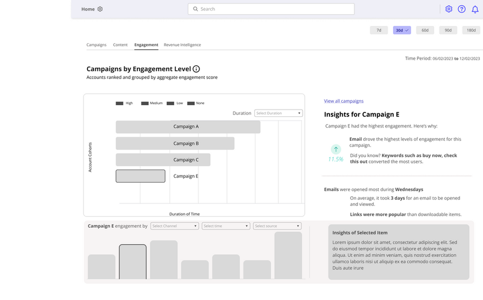Image resolution: width=483 pixels, height=300 pixels.
Task: Click into the Search field
Action: click(275, 9)
